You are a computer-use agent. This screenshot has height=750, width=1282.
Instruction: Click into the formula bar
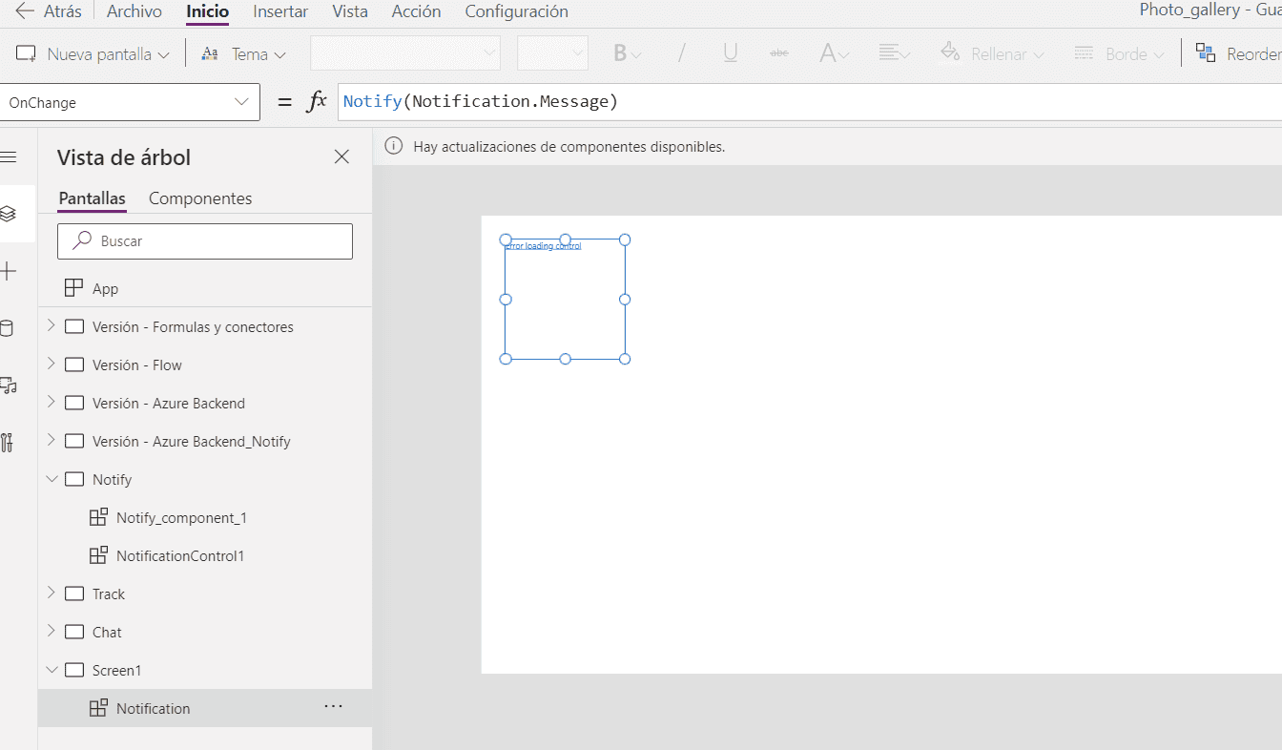[809, 102]
